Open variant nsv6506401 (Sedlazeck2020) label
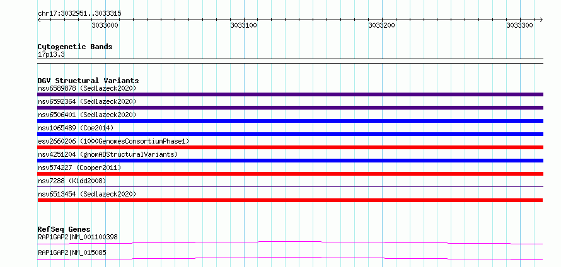This screenshot has width=561, height=267. (x=87, y=115)
